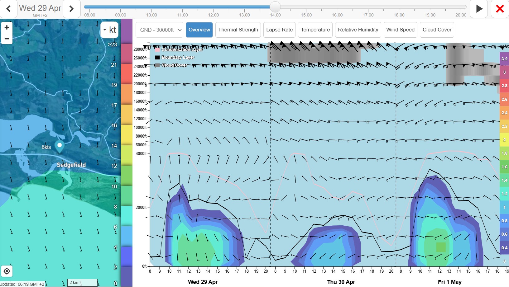Display the Wind Speed chart
This screenshot has width=509, height=287.
[x=400, y=30]
